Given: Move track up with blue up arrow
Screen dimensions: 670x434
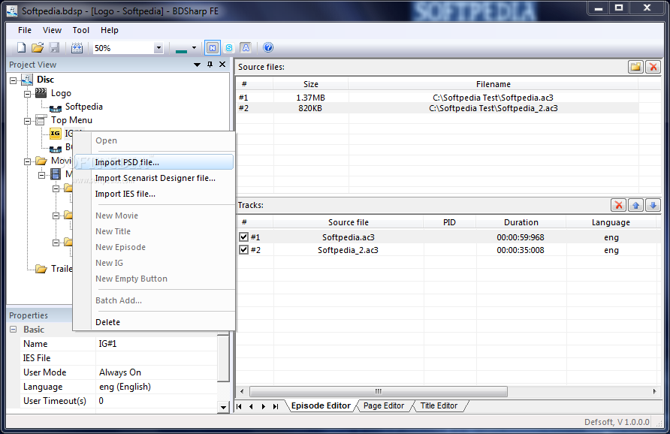Looking at the screenshot, I should pos(635,205).
